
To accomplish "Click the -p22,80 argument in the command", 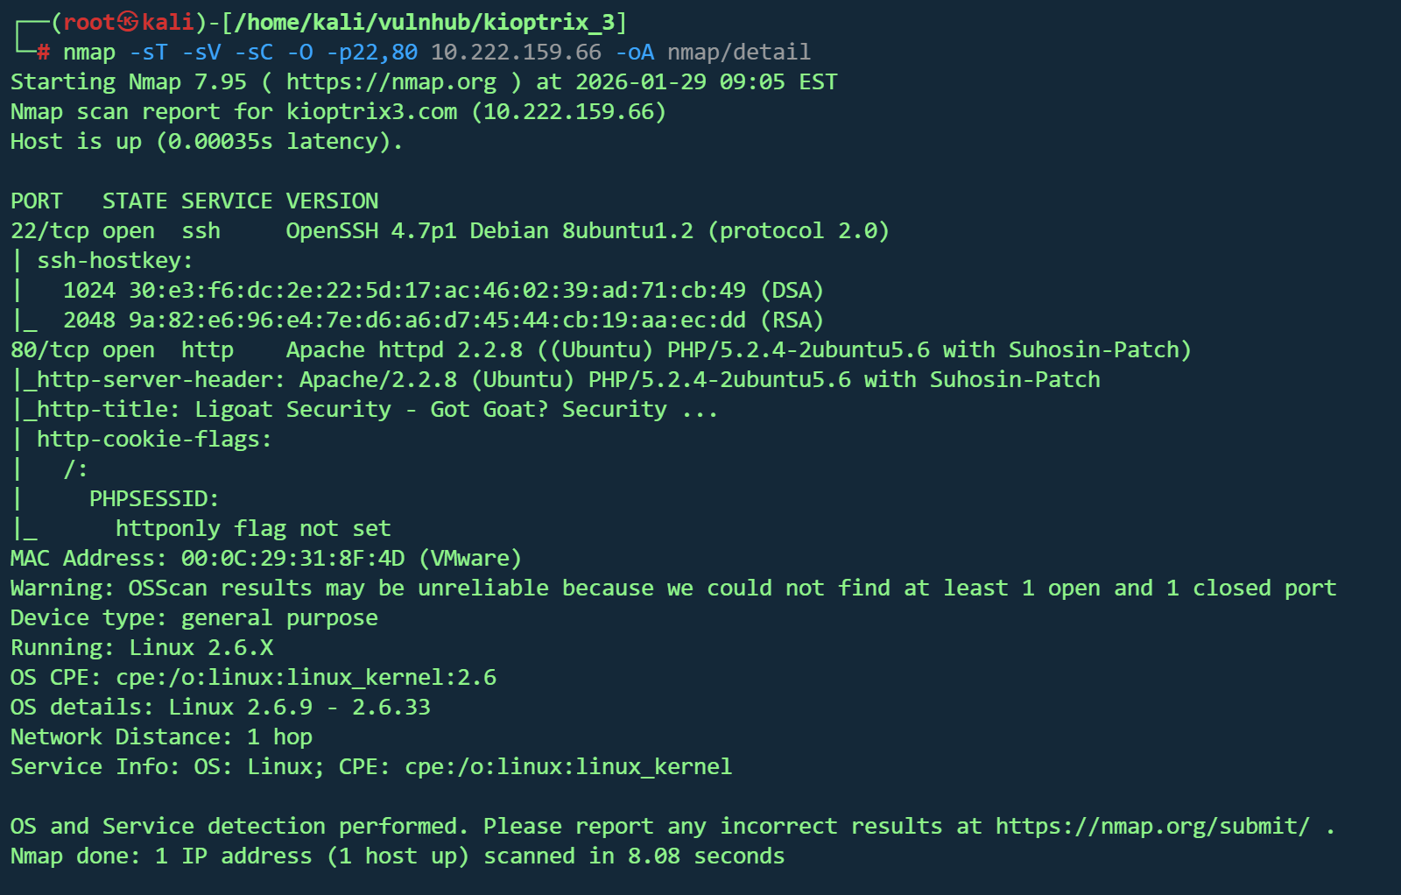I will click(x=371, y=52).
